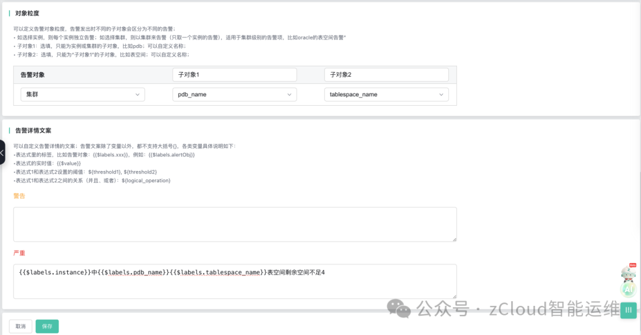641x335 pixels.
Task: Open the AI assistant bubble
Action: tap(628, 289)
